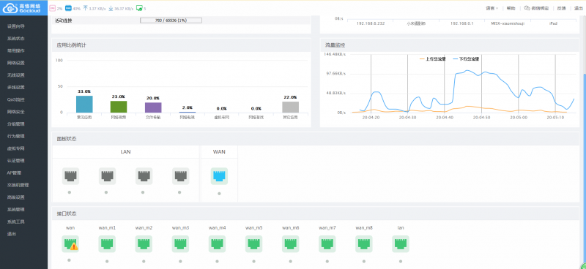Open 系统状态 in the sidebar

pos(15,39)
